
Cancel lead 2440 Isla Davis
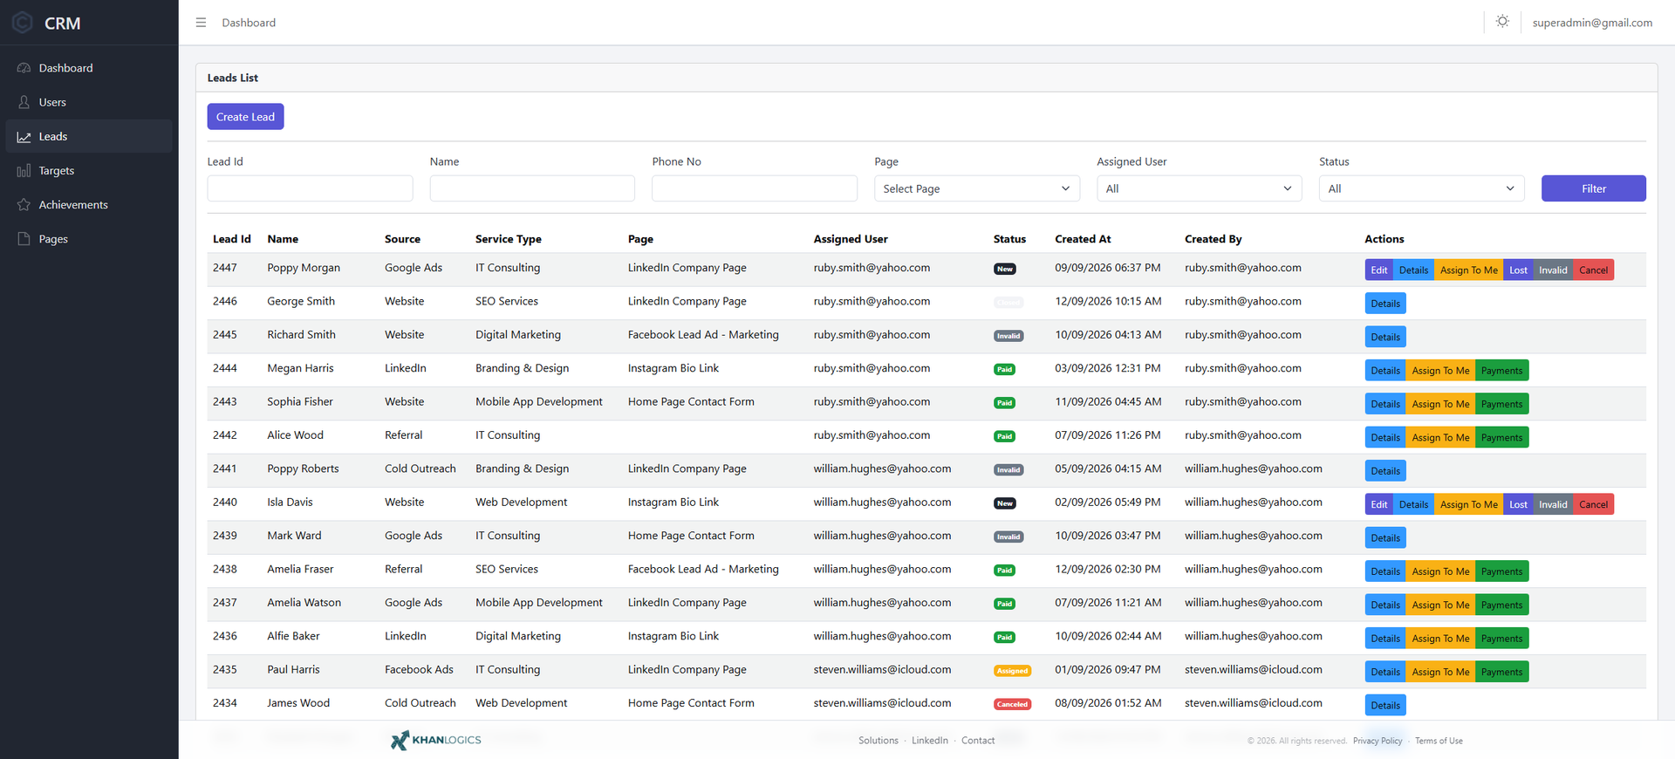[x=1594, y=504]
